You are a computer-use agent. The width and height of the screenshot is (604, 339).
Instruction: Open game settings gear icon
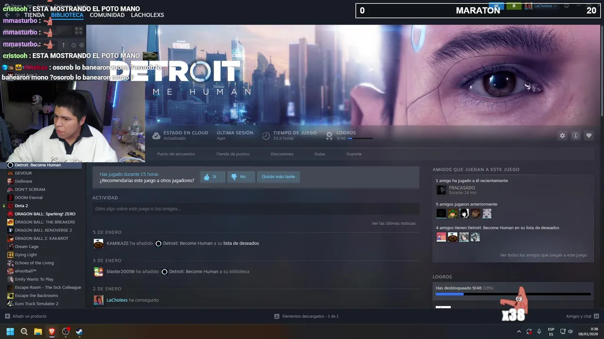(562, 136)
